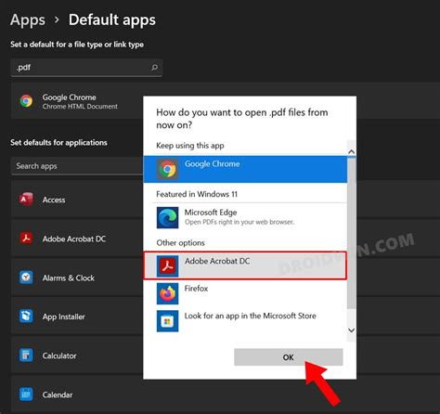Choose the "Firefox" option in the dialog

coord(245,293)
